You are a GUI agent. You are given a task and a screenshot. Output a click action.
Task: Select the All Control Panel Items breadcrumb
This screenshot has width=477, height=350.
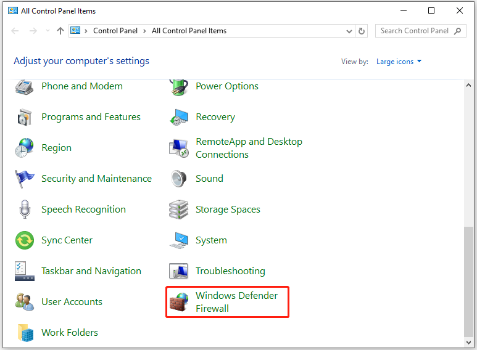[x=189, y=31]
